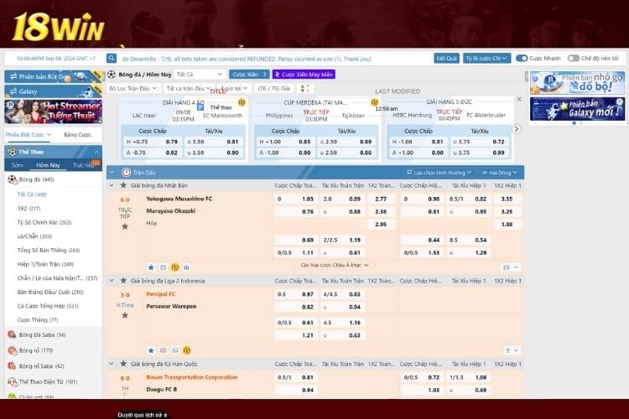
Task: Click the Cược Xiên button
Action: coord(249,75)
